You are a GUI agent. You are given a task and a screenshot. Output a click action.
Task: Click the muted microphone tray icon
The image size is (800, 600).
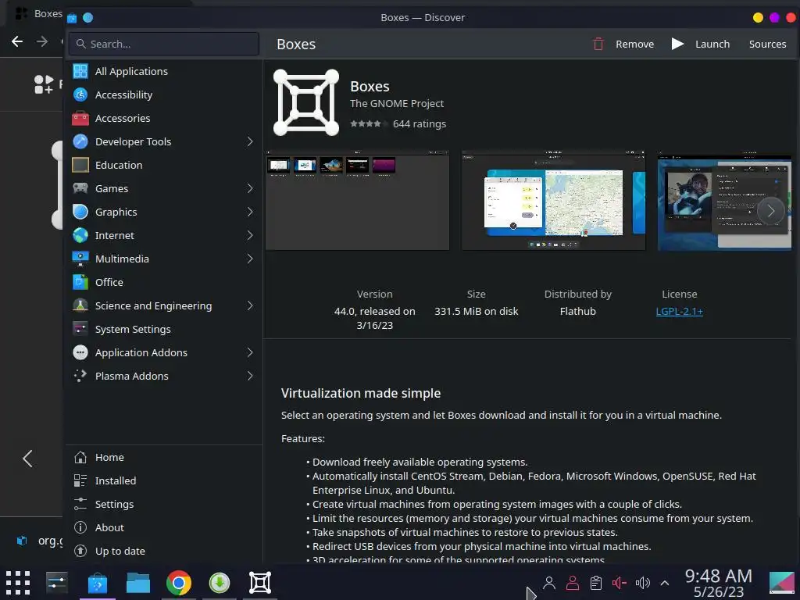[x=619, y=583]
